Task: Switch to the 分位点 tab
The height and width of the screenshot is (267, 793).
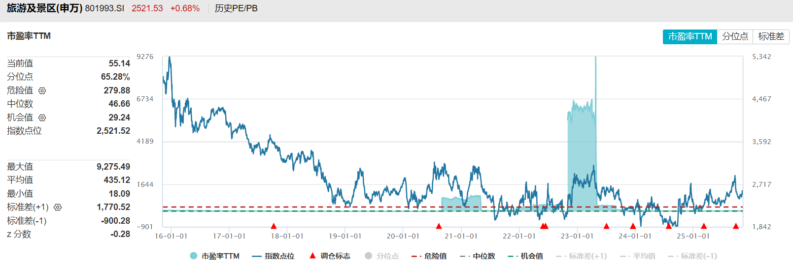Action: (x=735, y=36)
